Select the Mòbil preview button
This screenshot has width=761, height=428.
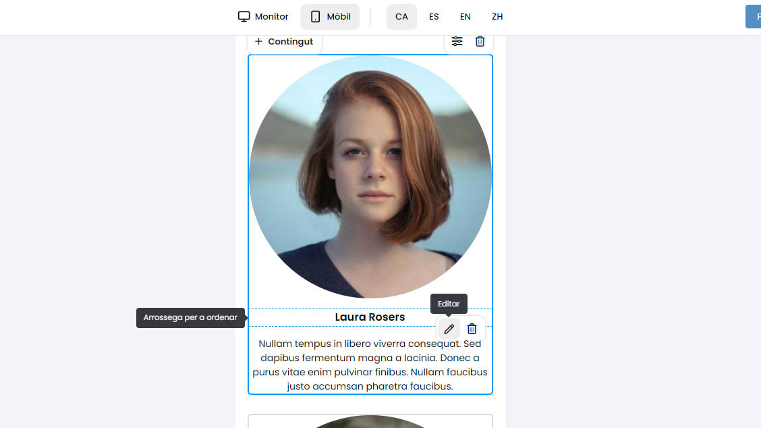[x=330, y=16]
